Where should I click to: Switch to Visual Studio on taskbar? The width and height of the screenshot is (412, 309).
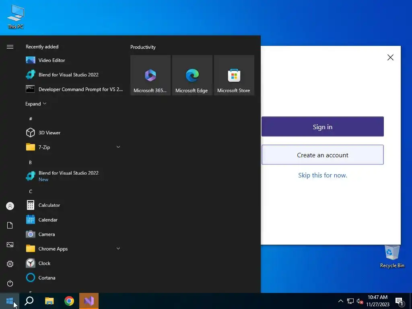pyautogui.click(x=89, y=301)
